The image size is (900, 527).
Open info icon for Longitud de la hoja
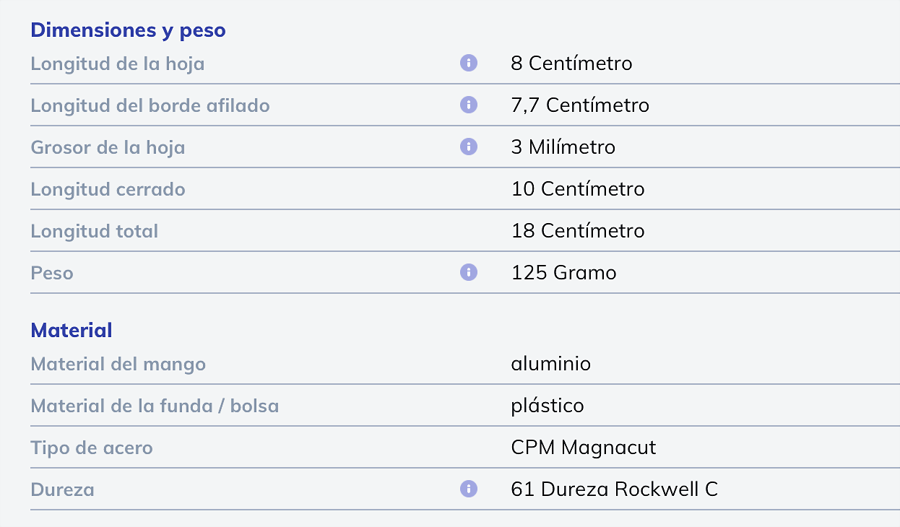click(x=469, y=64)
